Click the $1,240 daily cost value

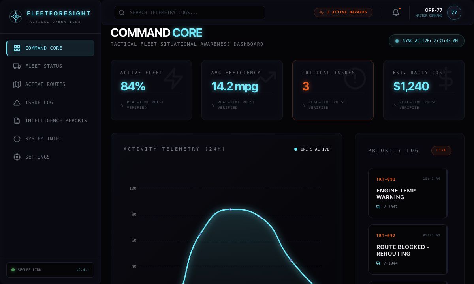click(x=411, y=86)
